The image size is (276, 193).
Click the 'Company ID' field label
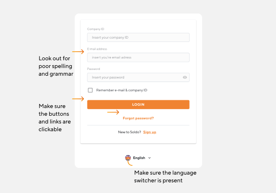(x=96, y=29)
